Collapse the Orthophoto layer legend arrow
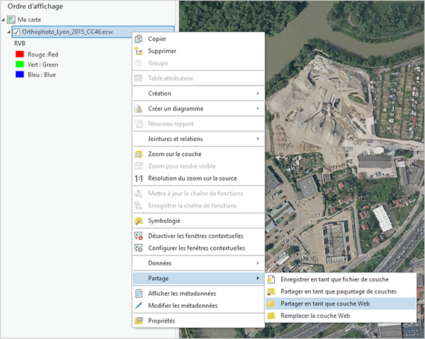425x339 pixels. 8,32
